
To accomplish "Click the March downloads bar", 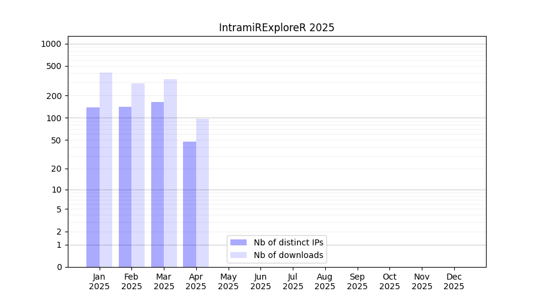I will click(x=170, y=173).
